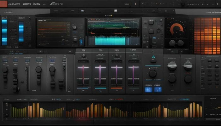The width and height of the screenshot is (221, 126).
Task: Click small rectangular button under teal triangle
Action: [153, 61]
